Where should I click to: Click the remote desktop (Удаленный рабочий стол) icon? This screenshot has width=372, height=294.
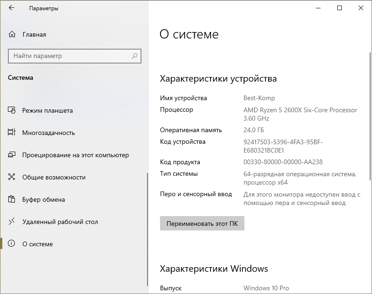pos(12,222)
